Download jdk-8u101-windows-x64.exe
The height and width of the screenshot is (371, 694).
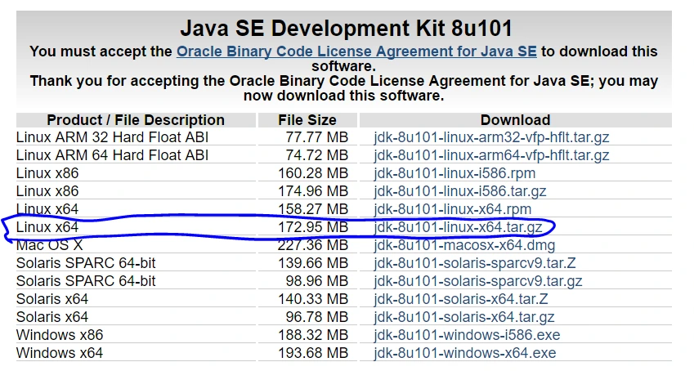coord(465,353)
